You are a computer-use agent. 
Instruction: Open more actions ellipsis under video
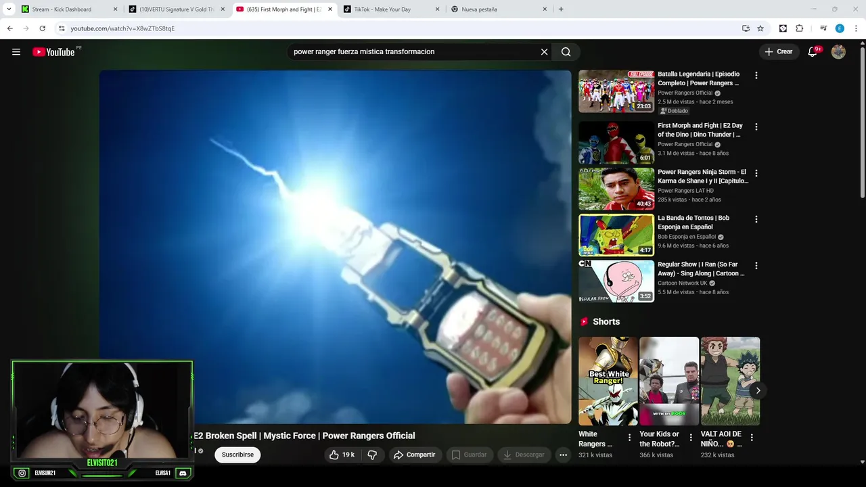[563, 455]
